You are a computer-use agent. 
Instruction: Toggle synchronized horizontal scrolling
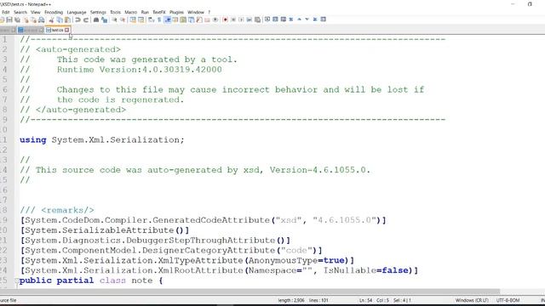click(141, 20)
